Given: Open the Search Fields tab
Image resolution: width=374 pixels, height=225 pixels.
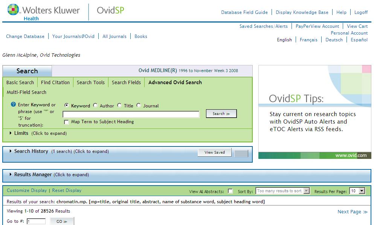Looking at the screenshot, I should pos(126,82).
